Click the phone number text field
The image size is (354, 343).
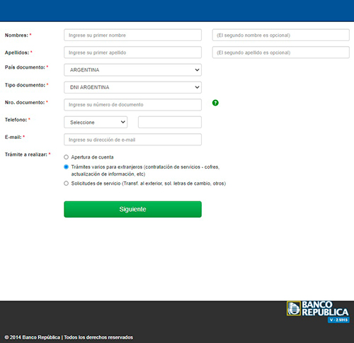170,122
